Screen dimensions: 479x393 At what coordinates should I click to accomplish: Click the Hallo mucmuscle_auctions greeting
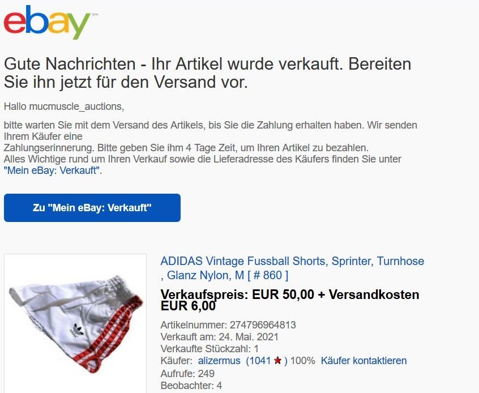(x=64, y=106)
